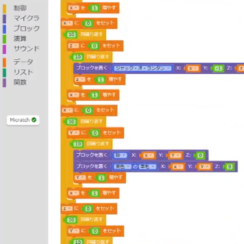Viewport: 244px width, 244px height.
Task: Open the 羊毛 material dropdown
Action: point(148,167)
